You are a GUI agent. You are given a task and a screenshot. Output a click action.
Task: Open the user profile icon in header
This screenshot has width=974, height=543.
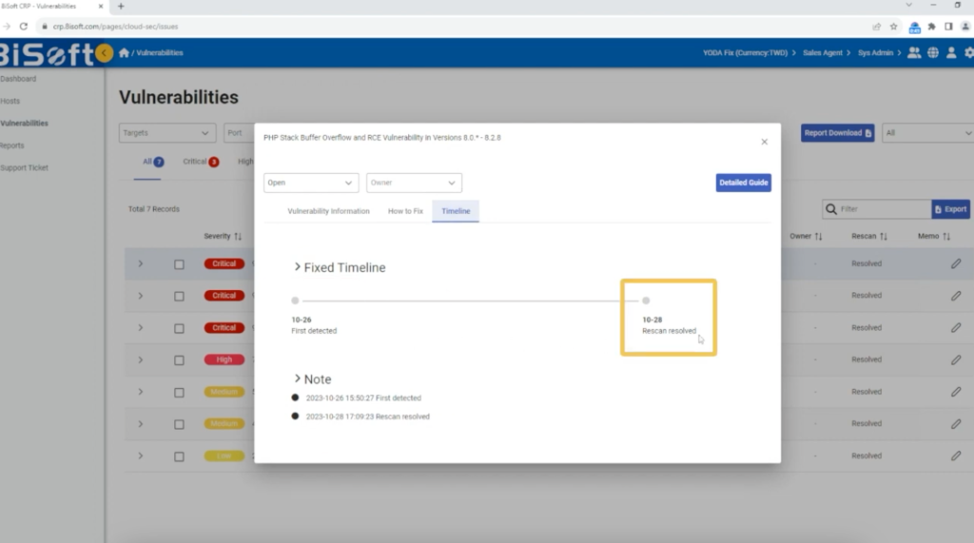(951, 53)
